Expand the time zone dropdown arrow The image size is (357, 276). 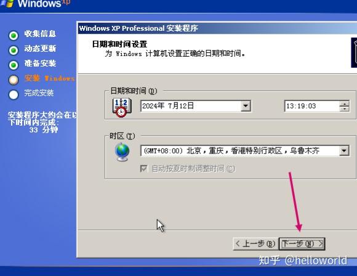(344, 151)
